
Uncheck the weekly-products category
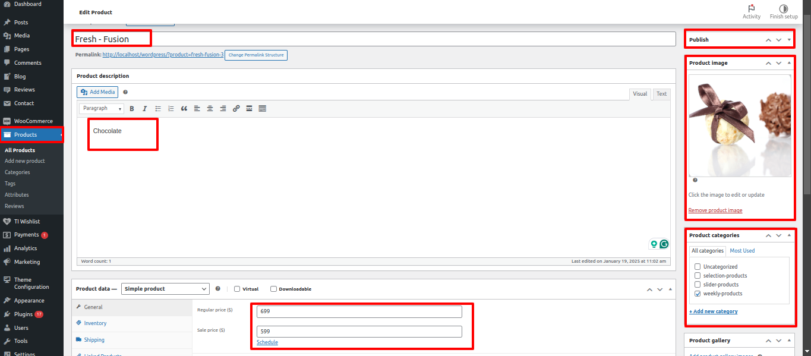coord(698,294)
